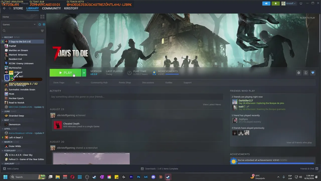Viewport: 321px width, 181px height.
Task: Open the COMMUNITY tab
Action: (51, 8)
